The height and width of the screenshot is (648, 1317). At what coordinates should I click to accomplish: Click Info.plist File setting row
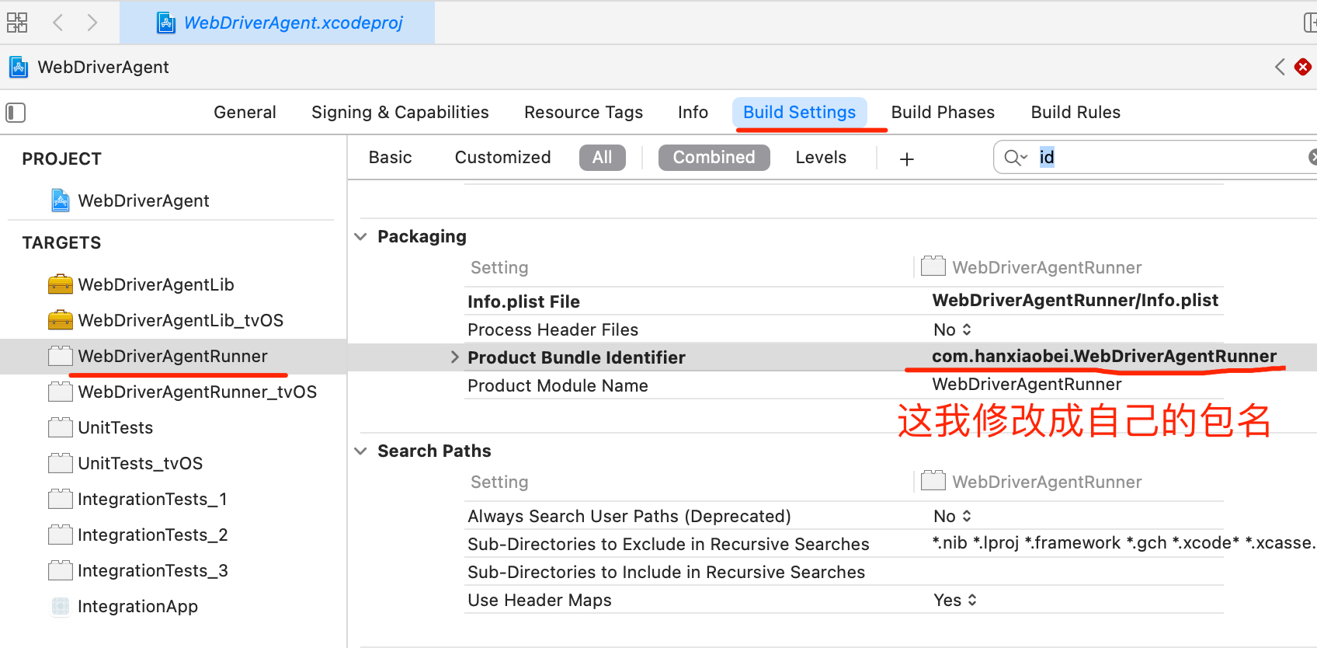click(844, 301)
